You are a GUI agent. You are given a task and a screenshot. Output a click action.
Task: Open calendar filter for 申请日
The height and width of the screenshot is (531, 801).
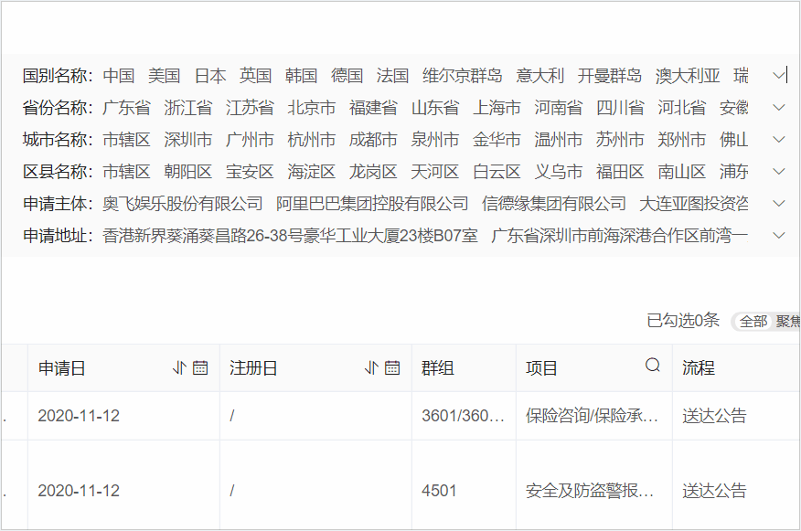point(200,367)
